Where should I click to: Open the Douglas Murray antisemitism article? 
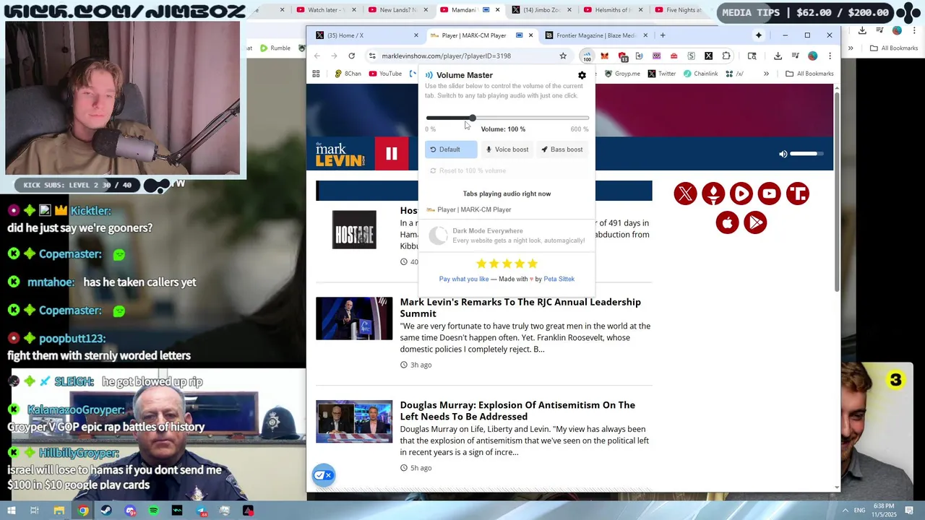tap(517, 411)
